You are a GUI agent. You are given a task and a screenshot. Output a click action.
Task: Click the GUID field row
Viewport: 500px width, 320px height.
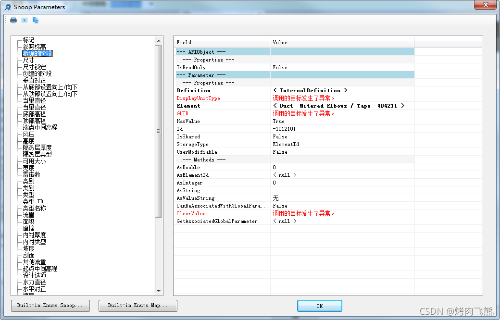click(x=295, y=113)
